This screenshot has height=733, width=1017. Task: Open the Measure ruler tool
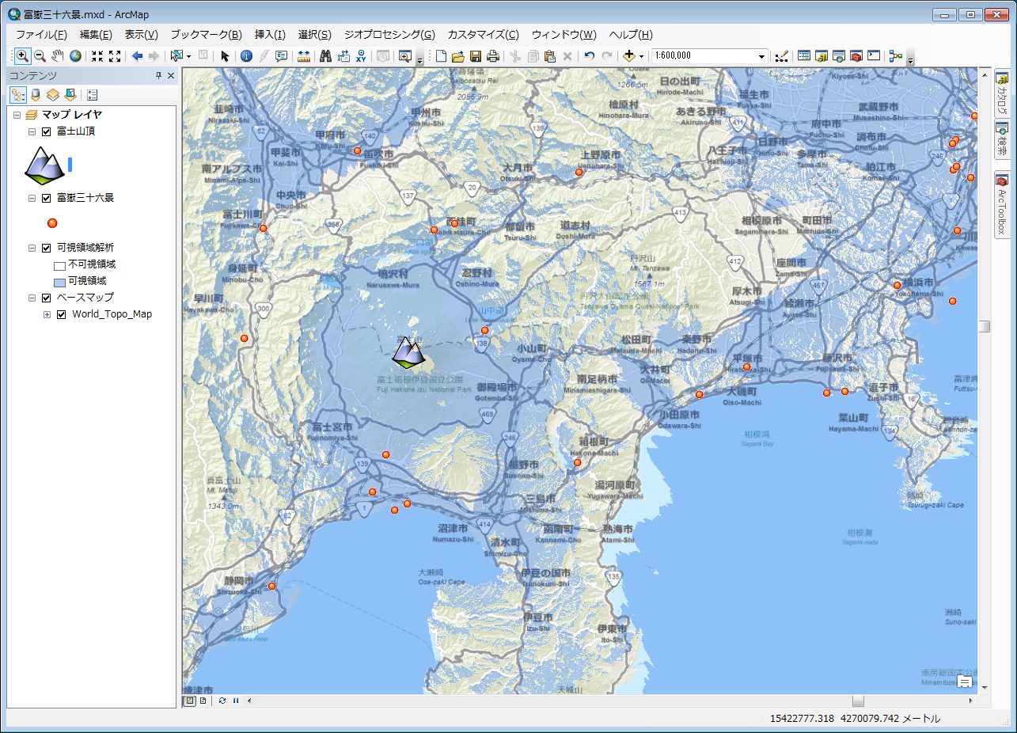tap(304, 56)
